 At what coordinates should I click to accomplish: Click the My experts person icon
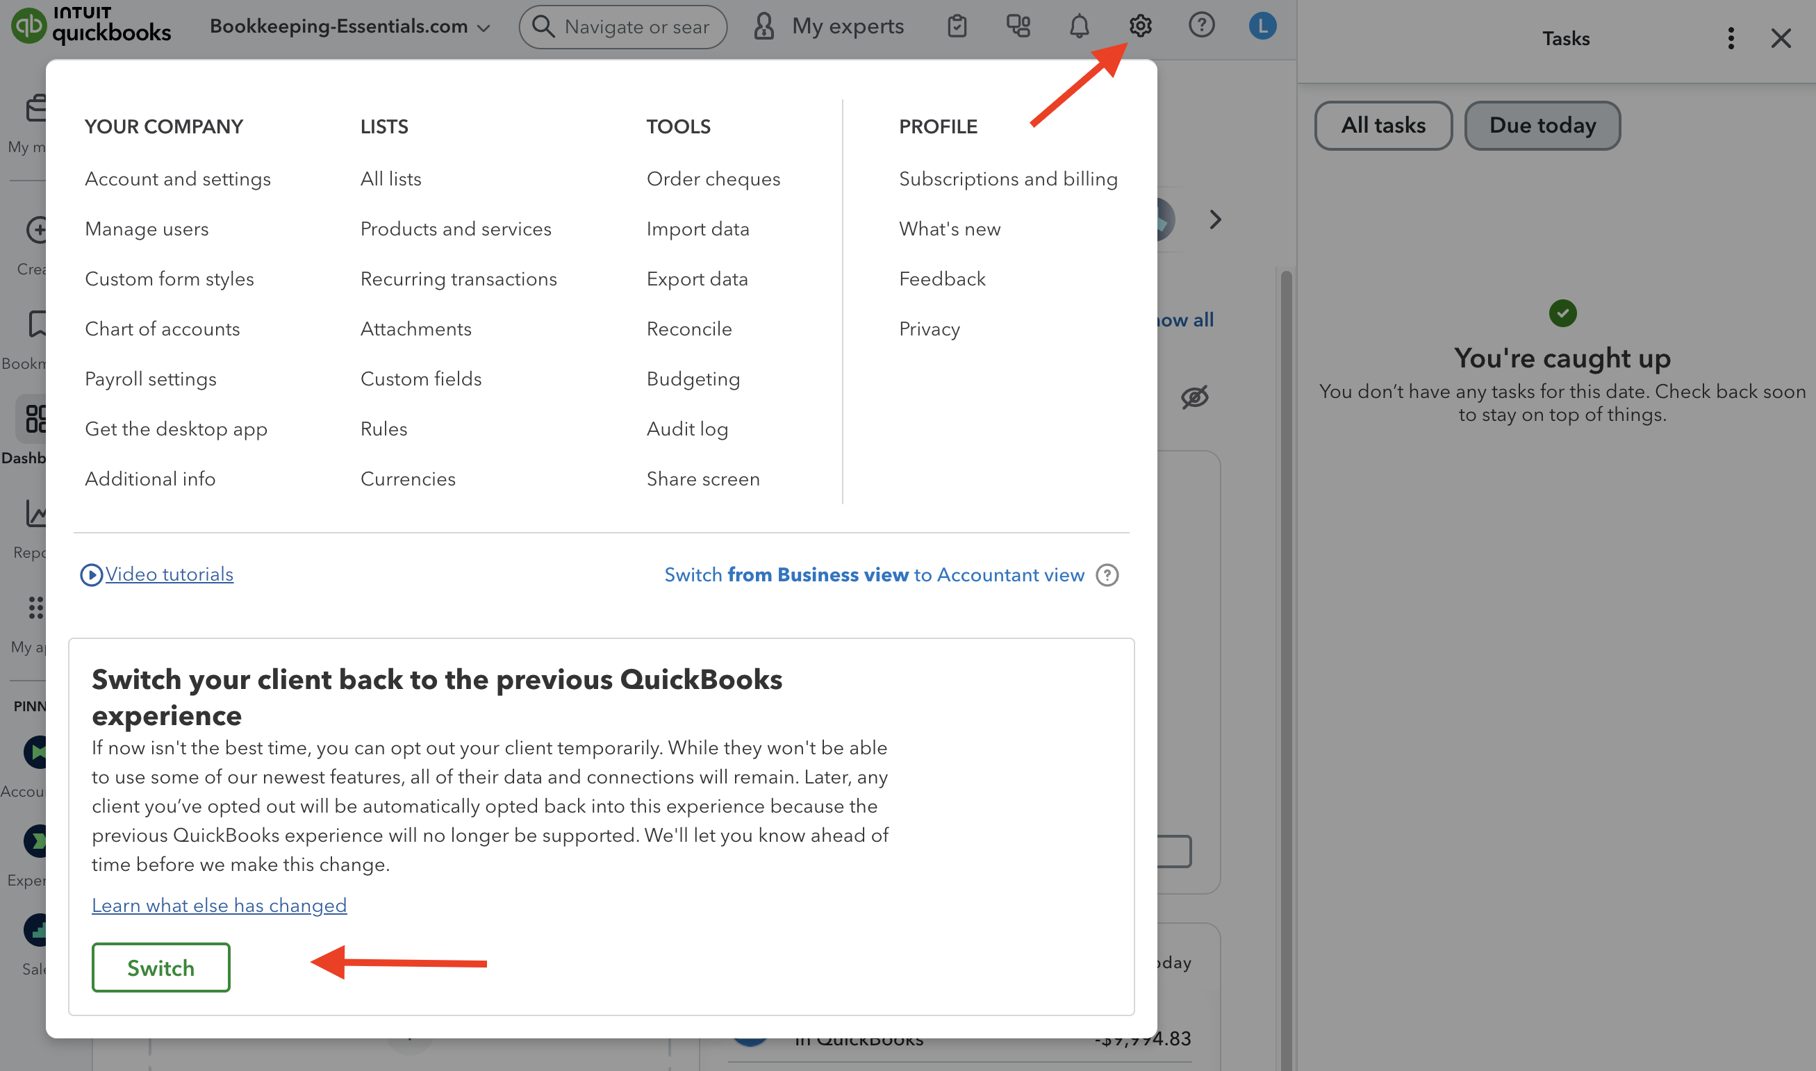click(x=763, y=26)
